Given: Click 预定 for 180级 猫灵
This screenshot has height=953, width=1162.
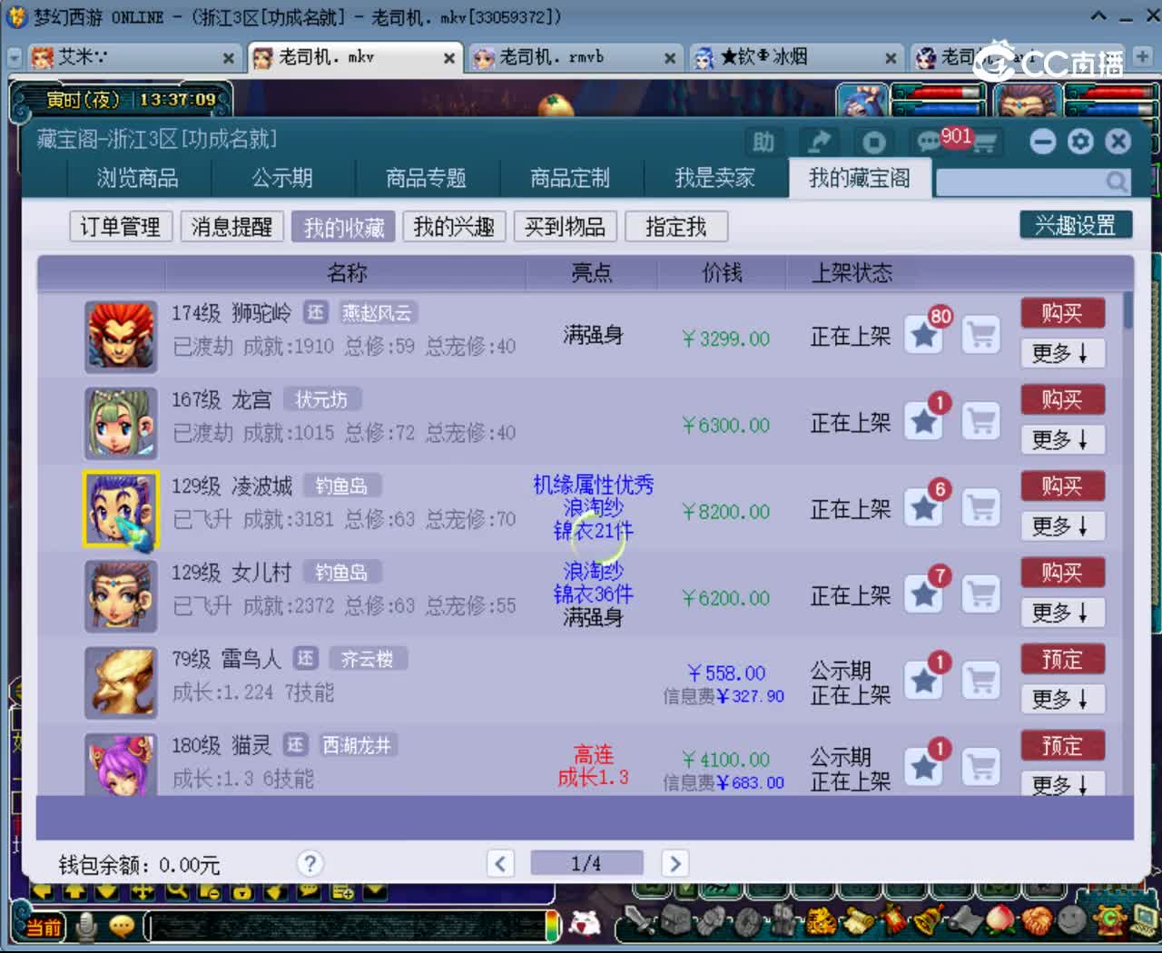Looking at the screenshot, I should click(1062, 745).
